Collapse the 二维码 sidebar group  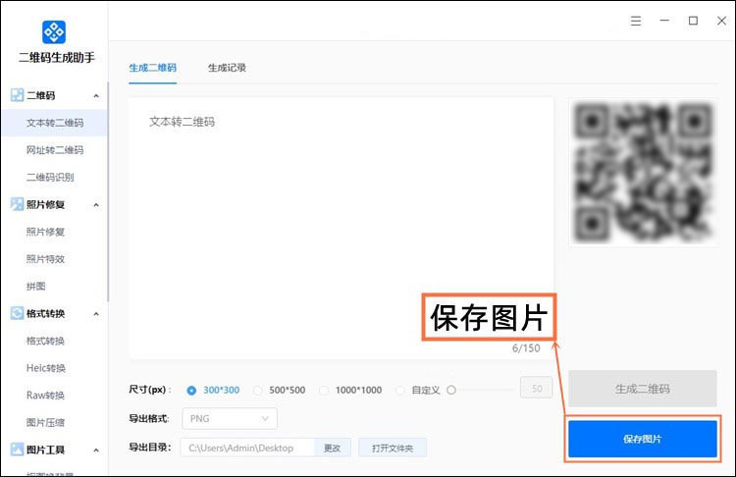click(96, 96)
